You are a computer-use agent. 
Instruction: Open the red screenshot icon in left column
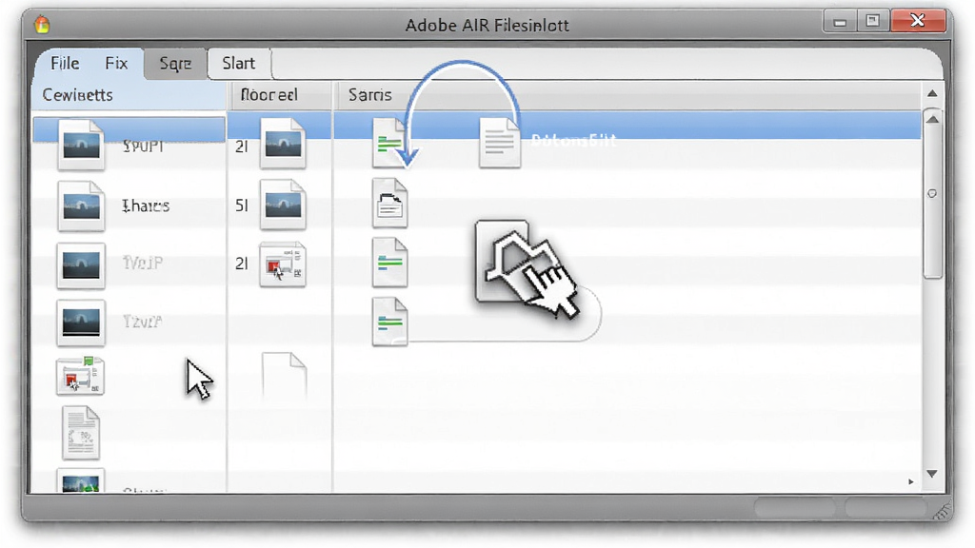point(80,376)
